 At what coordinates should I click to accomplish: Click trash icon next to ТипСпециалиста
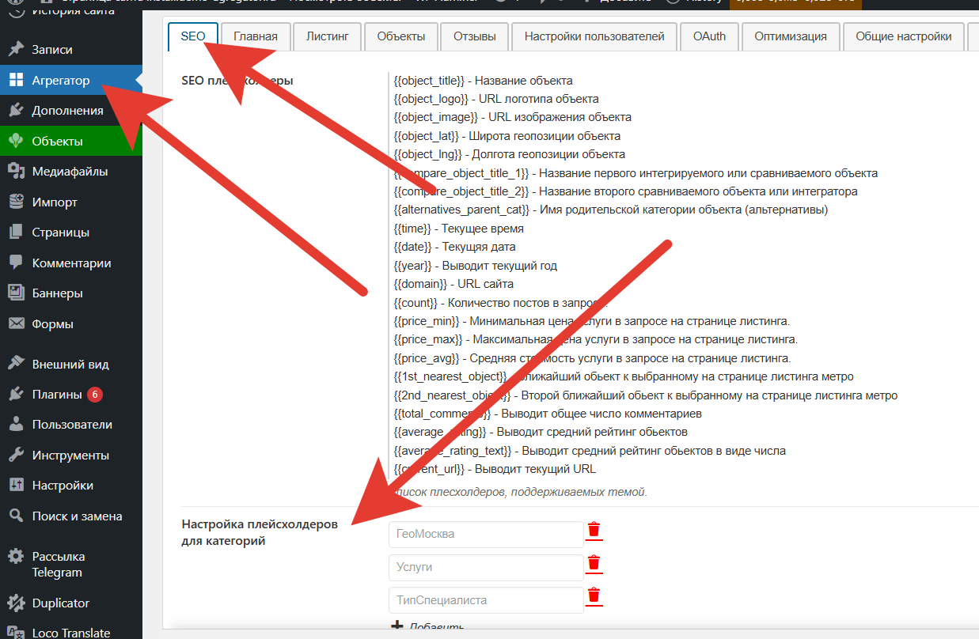pyautogui.click(x=594, y=596)
